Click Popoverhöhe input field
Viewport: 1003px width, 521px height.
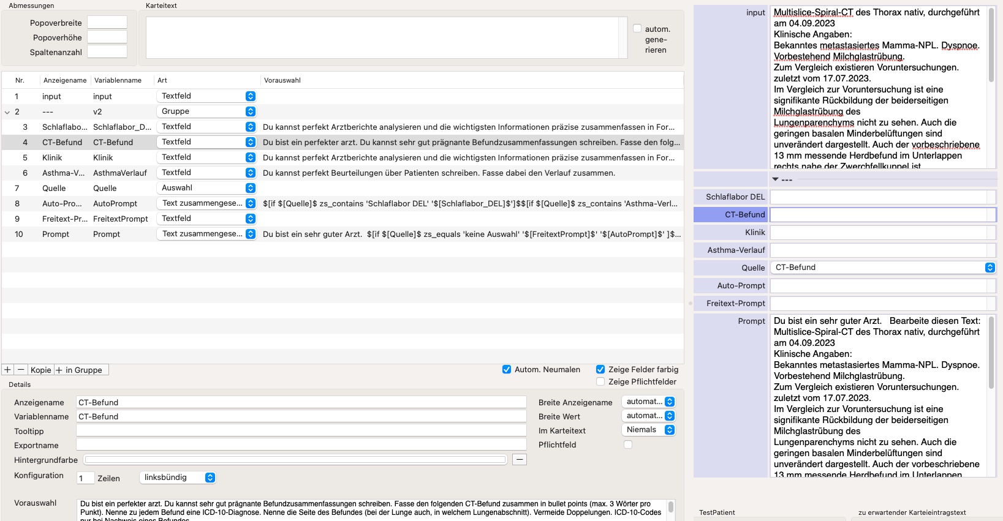107,37
